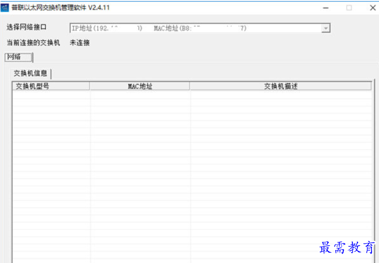Sort by 交换机描述 column header
Screen dimensions: 379x263
point(281,86)
